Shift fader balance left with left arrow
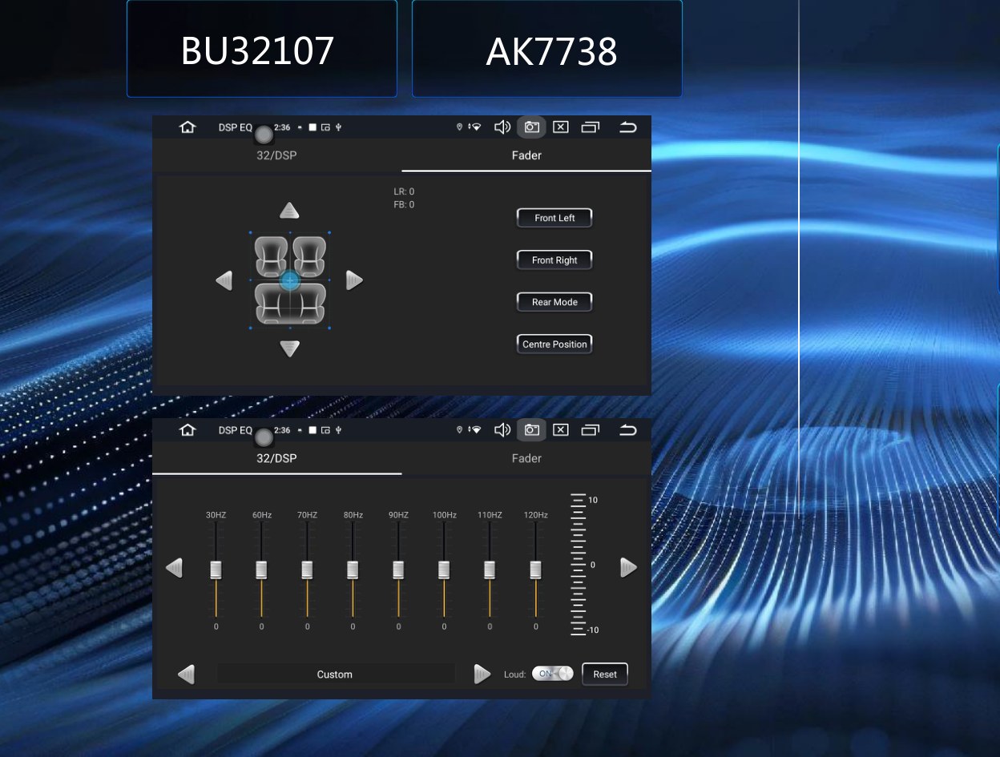Image resolution: width=1000 pixels, height=757 pixels. [x=224, y=280]
